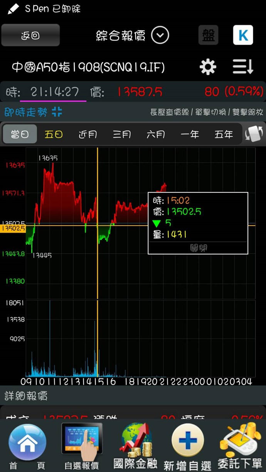Tap the 13502.5 price axis marker
Image resolution: width=266 pixels, height=472 pixels.
click(x=13, y=229)
